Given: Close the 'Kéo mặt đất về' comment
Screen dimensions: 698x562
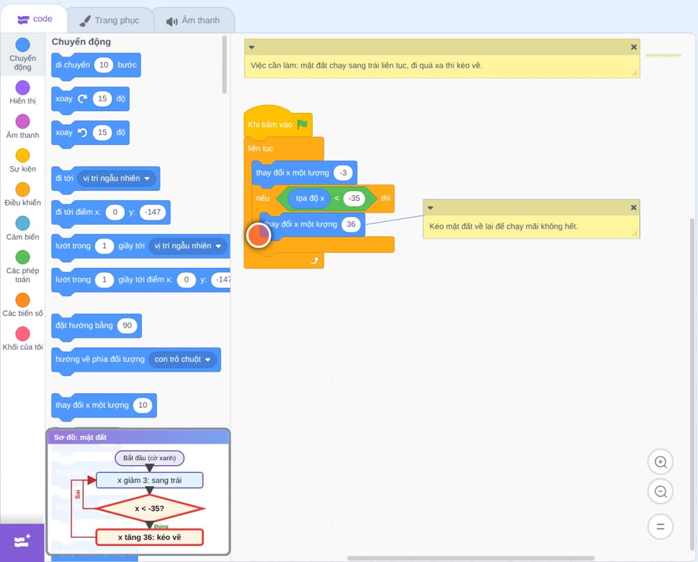Looking at the screenshot, I should 634,208.
